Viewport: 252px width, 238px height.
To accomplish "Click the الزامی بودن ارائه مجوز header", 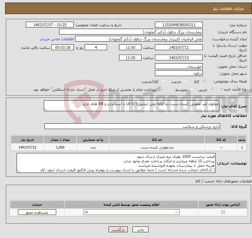I will pos(223,204).
